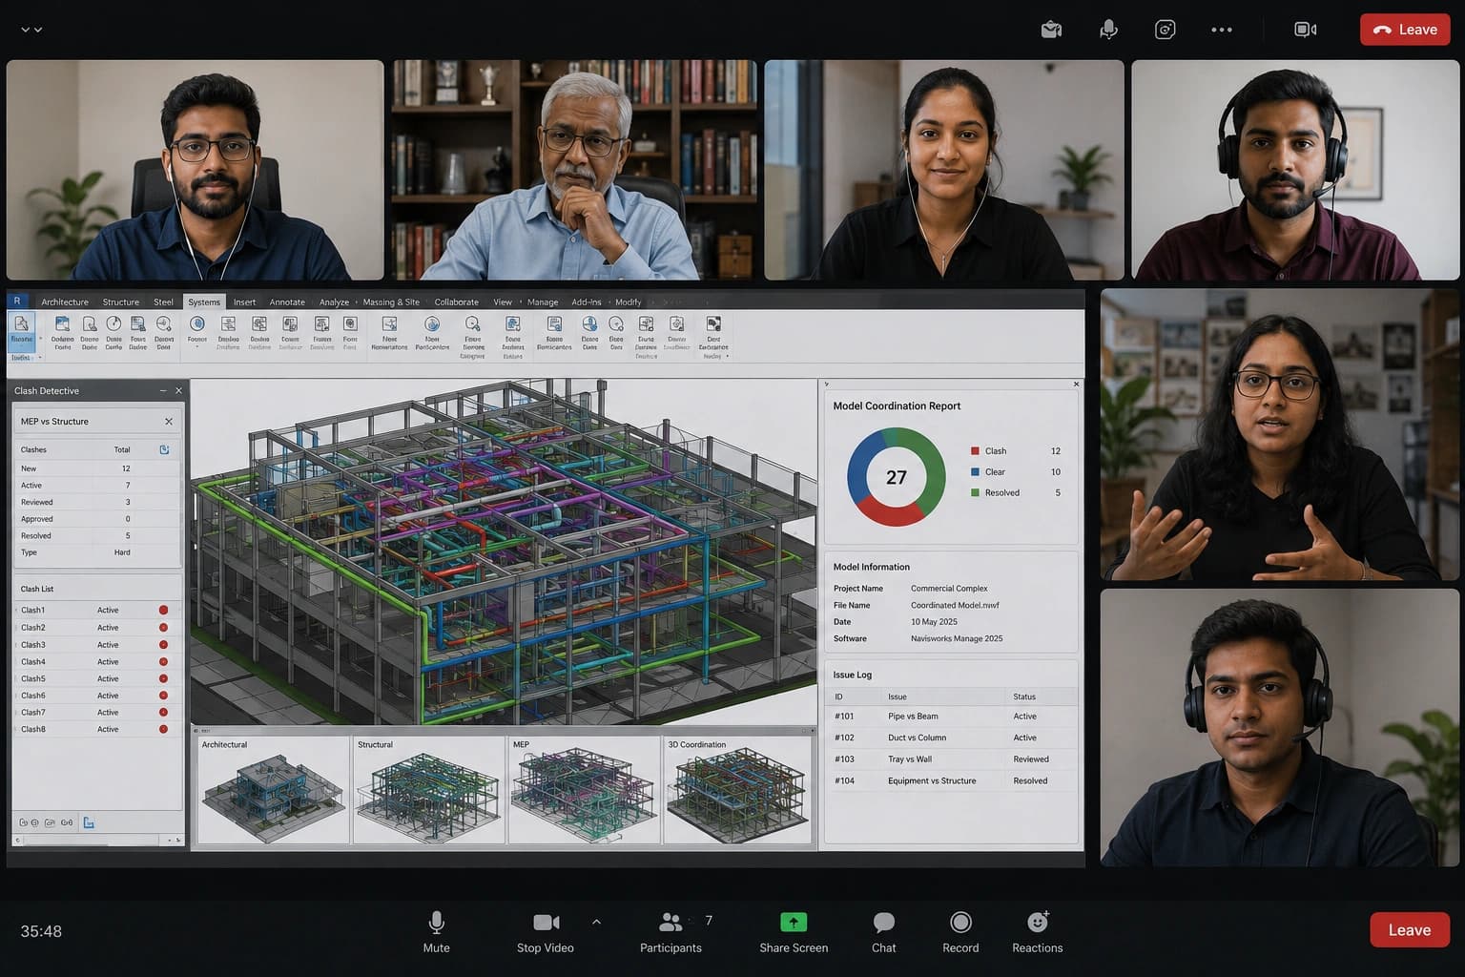Start recording with the Record button
1465x977 pixels.
click(x=960, y=932)
